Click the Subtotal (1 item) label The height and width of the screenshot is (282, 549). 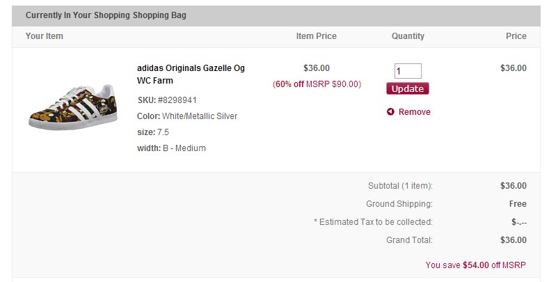(x=400, y=186)
